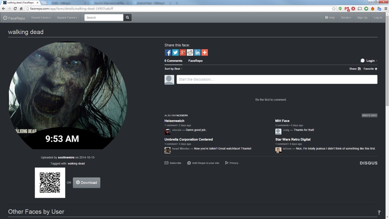Switch to walking dead browser tab

21,2
